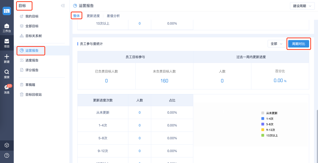318x163 pixels.
Task: Click the app logo at top left
Action: point(7,11)
